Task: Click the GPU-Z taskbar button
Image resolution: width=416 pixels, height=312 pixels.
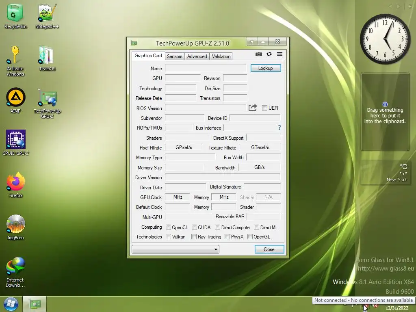Action: 35,304
